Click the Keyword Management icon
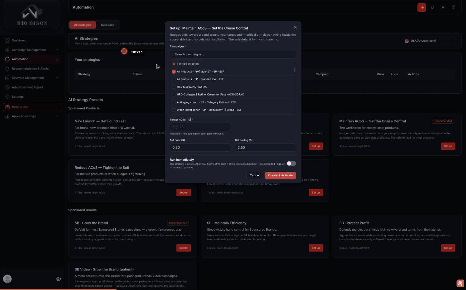Image resolution: width=466 pixels, height=290 pixels. click(x=7, y=78)
